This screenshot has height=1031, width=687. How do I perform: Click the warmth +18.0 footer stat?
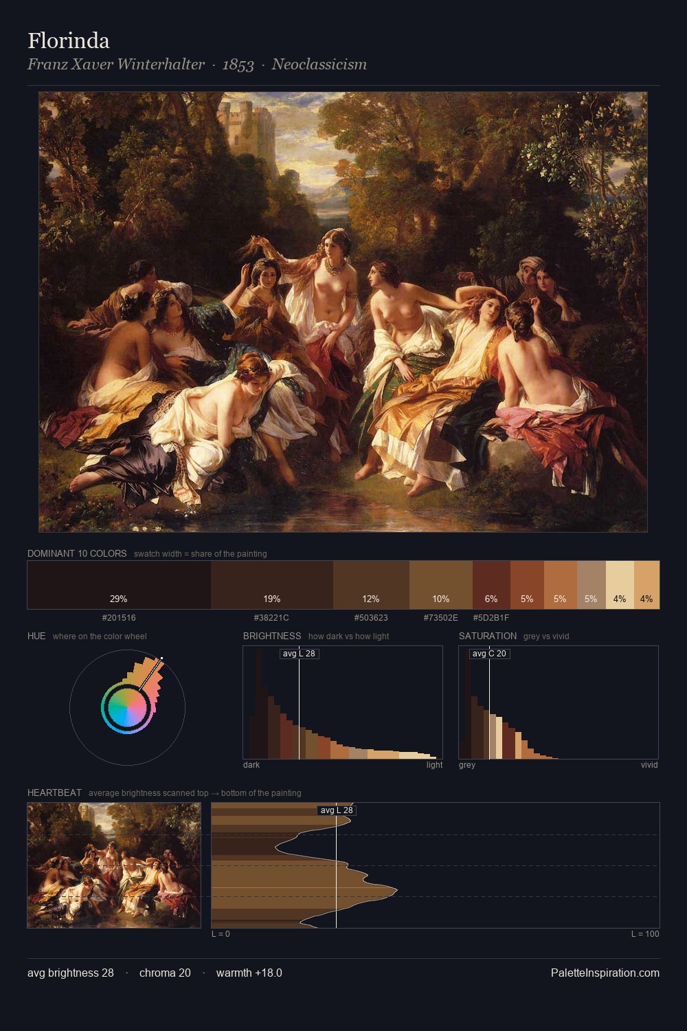point(249,973)
